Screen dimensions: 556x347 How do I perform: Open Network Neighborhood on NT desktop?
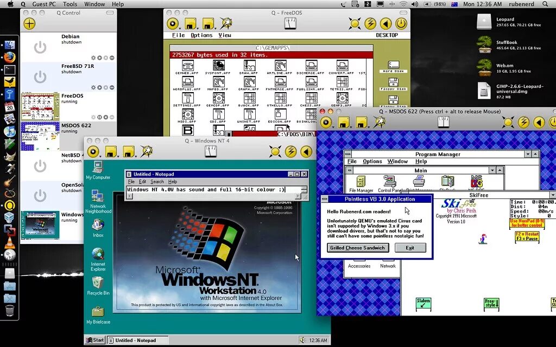tap(98, 202)
